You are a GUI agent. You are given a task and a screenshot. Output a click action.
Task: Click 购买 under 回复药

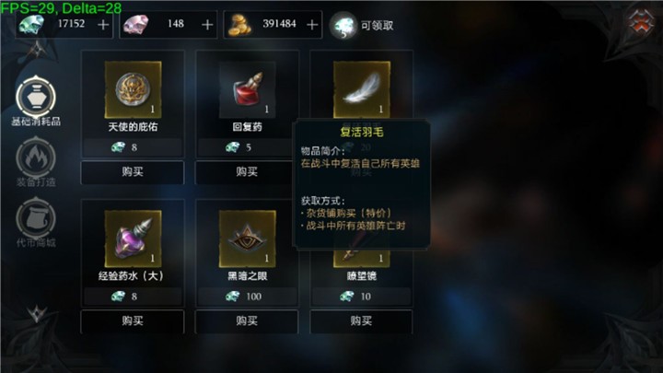pyautogui.click(x=247, y=172)
